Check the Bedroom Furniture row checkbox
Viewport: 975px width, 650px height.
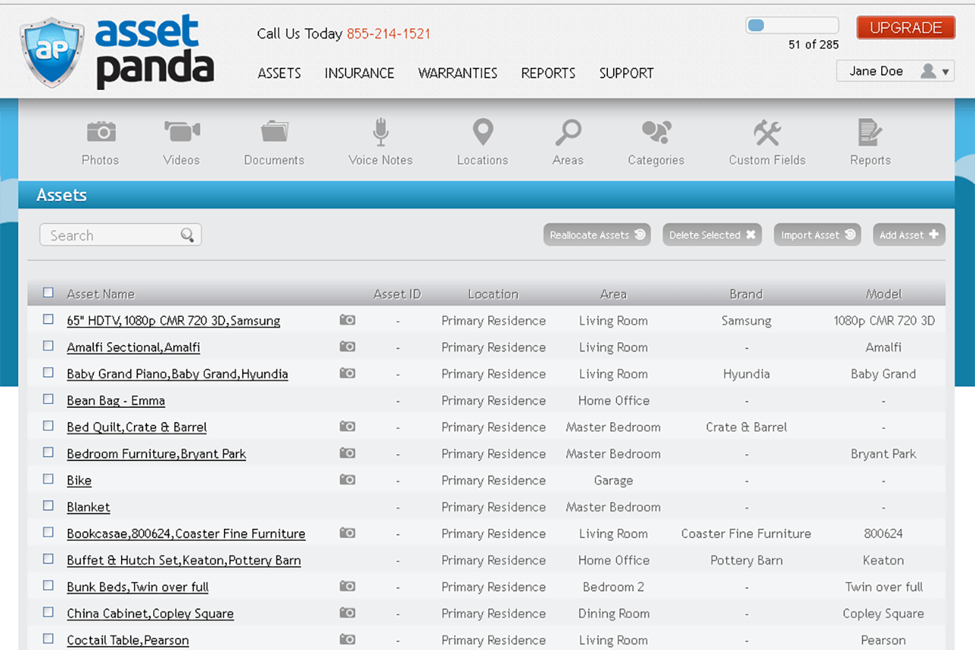[49, 453]
